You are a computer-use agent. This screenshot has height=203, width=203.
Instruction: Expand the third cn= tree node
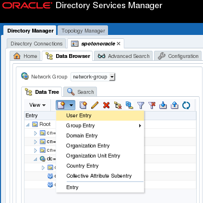tap(36, 150)
